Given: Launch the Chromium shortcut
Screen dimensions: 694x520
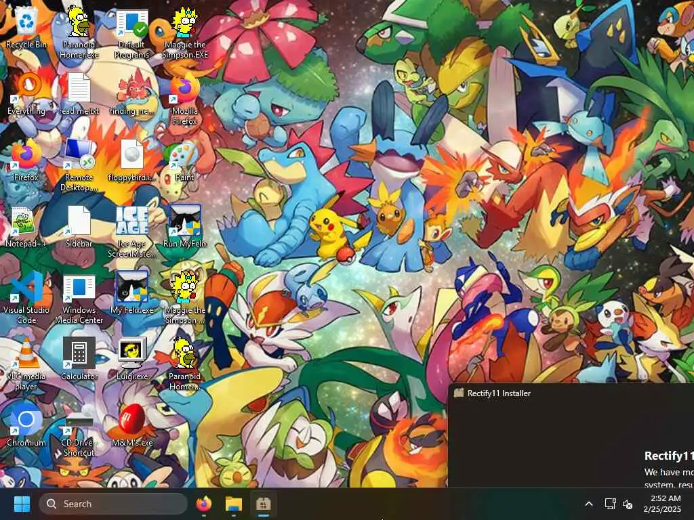Looking at the screenshot, I should [26, 425].
